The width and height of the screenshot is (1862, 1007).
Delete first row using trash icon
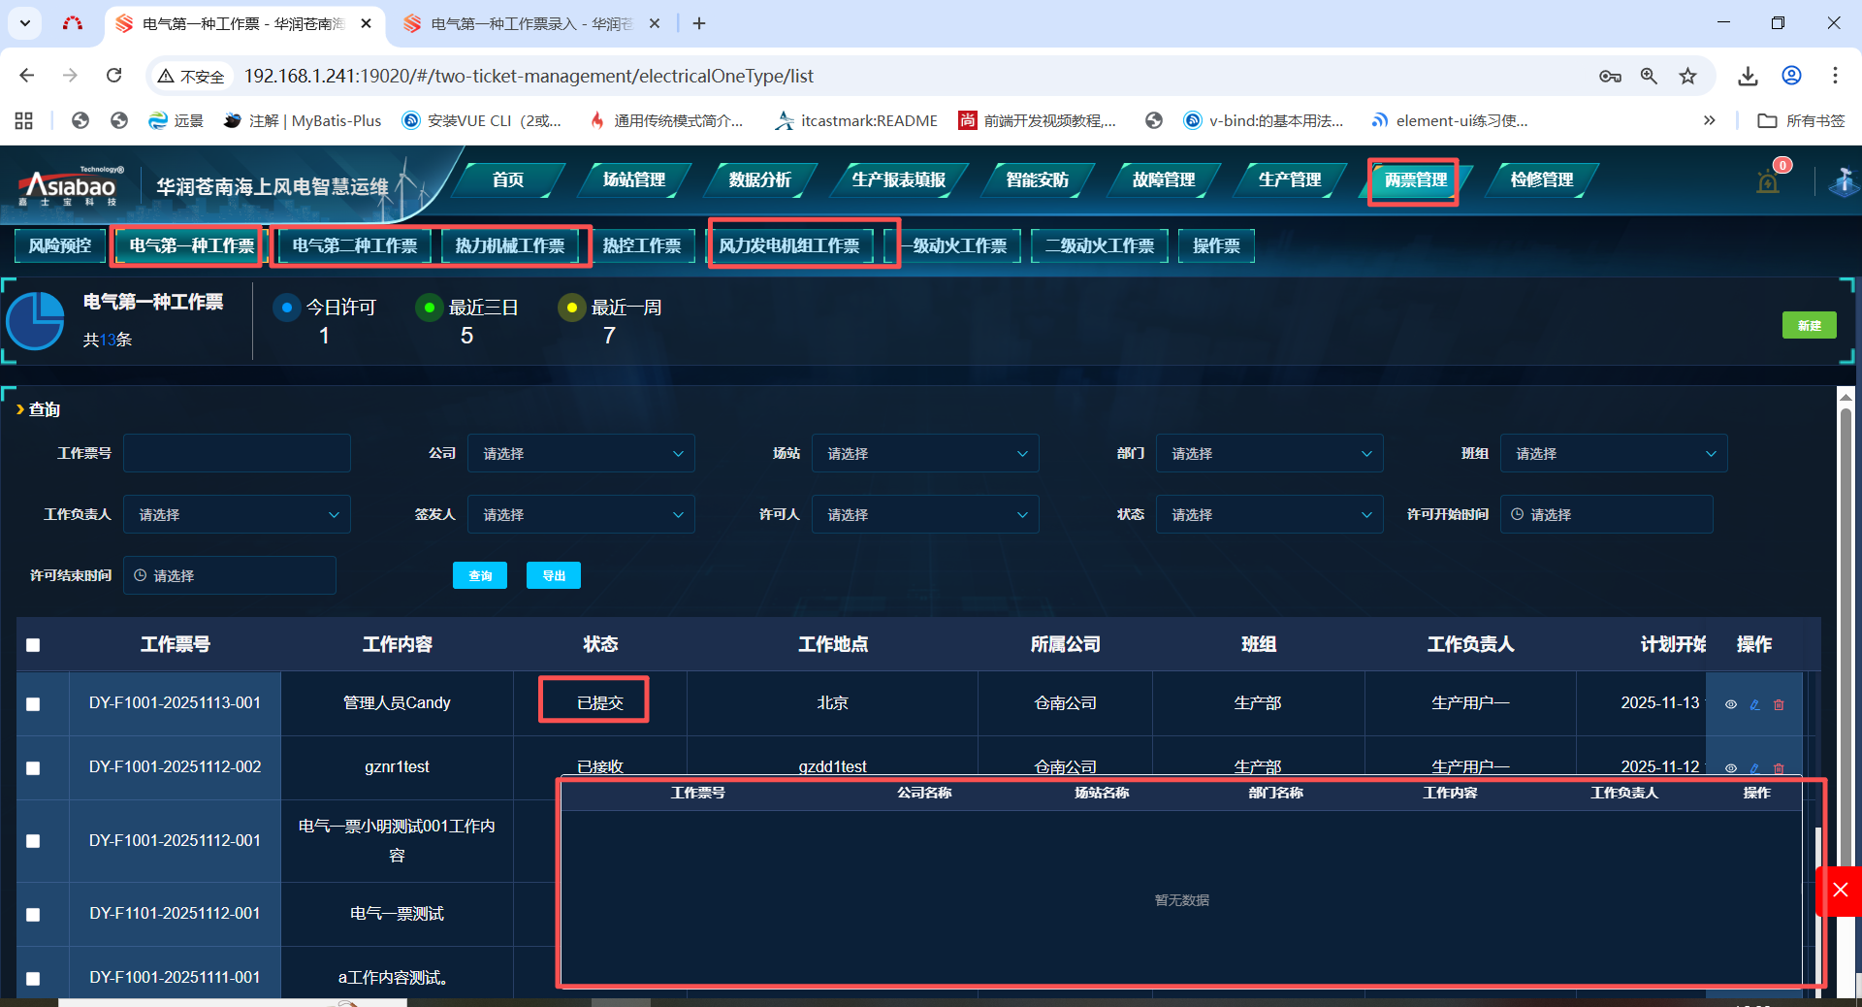[1779, 704]
